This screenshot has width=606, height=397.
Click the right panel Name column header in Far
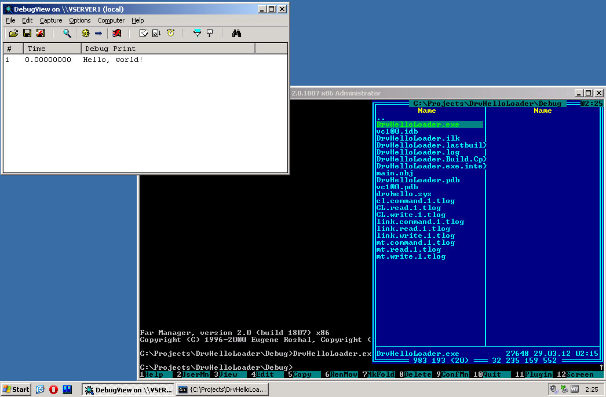pyautogui.click(x=543, y=111)
